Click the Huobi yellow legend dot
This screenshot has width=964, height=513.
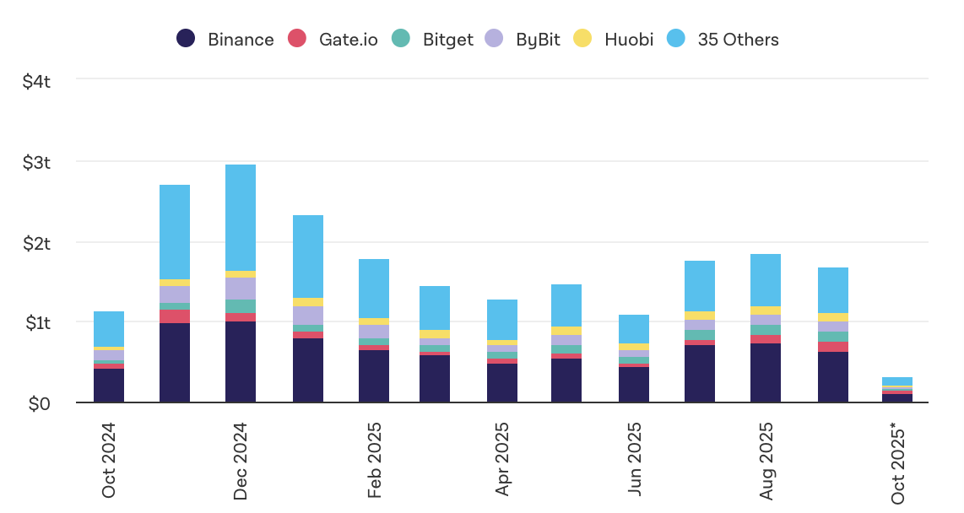point(582,39)
